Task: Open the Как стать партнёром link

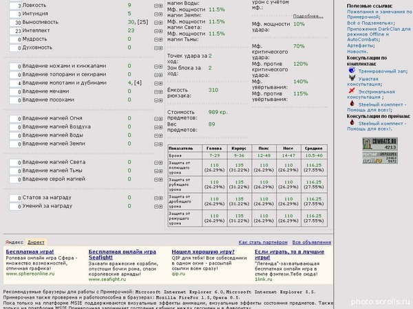Action: 263,242
